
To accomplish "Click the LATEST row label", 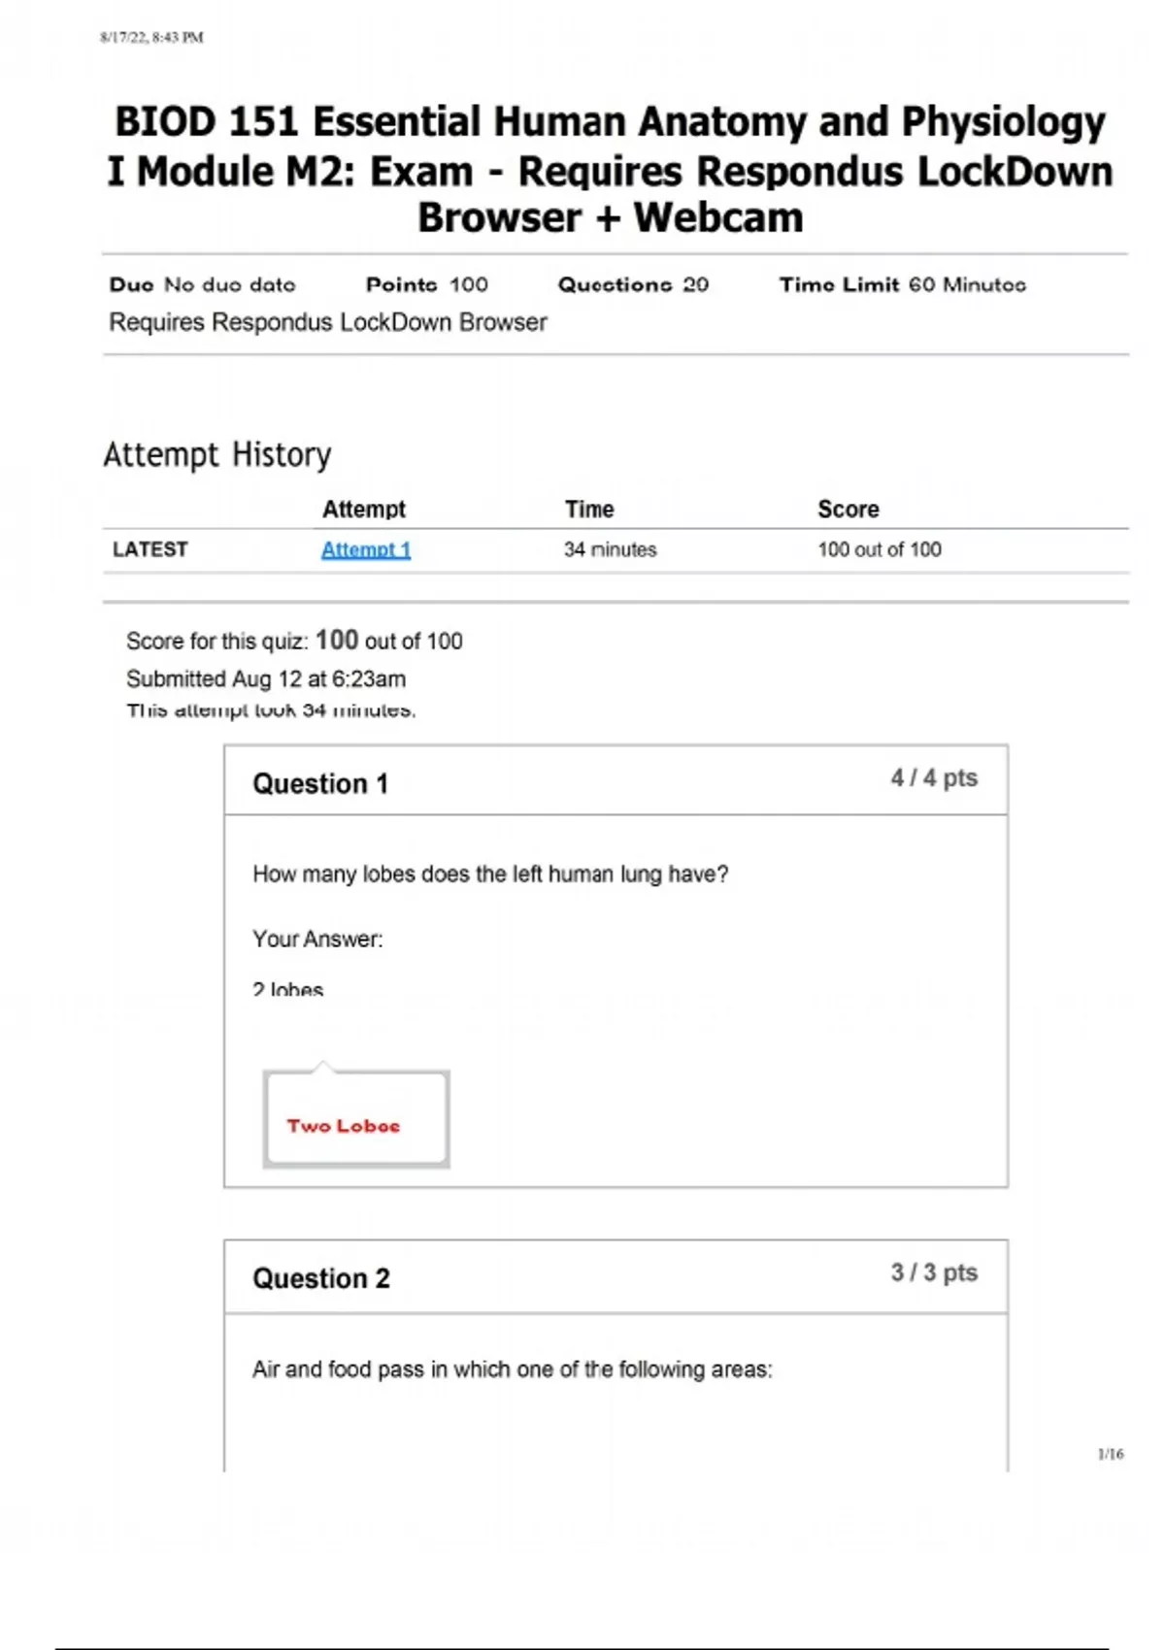I will (150, 549).
